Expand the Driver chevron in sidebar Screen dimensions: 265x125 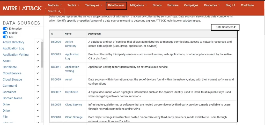tap(38, 110)
